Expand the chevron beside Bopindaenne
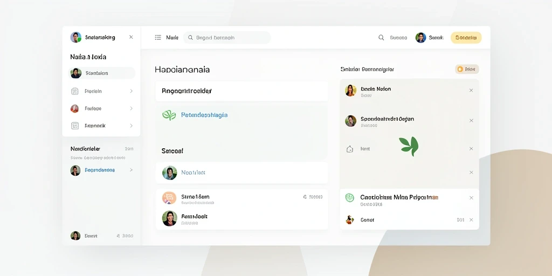This screenshot has height=276, width=552. [x=132, y=170]
